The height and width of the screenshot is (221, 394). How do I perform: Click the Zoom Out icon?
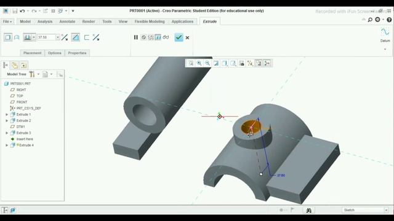point(207,63)
